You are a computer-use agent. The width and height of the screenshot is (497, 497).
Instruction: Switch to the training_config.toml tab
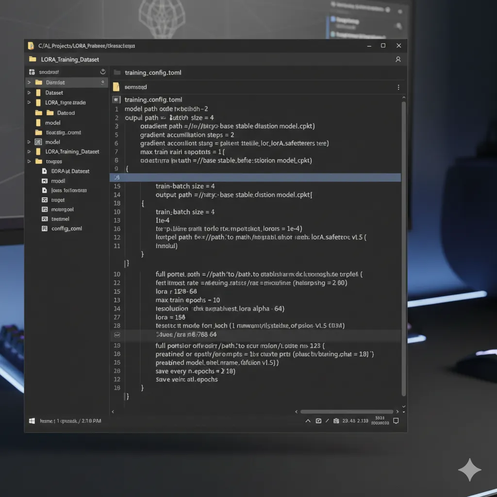153,73
